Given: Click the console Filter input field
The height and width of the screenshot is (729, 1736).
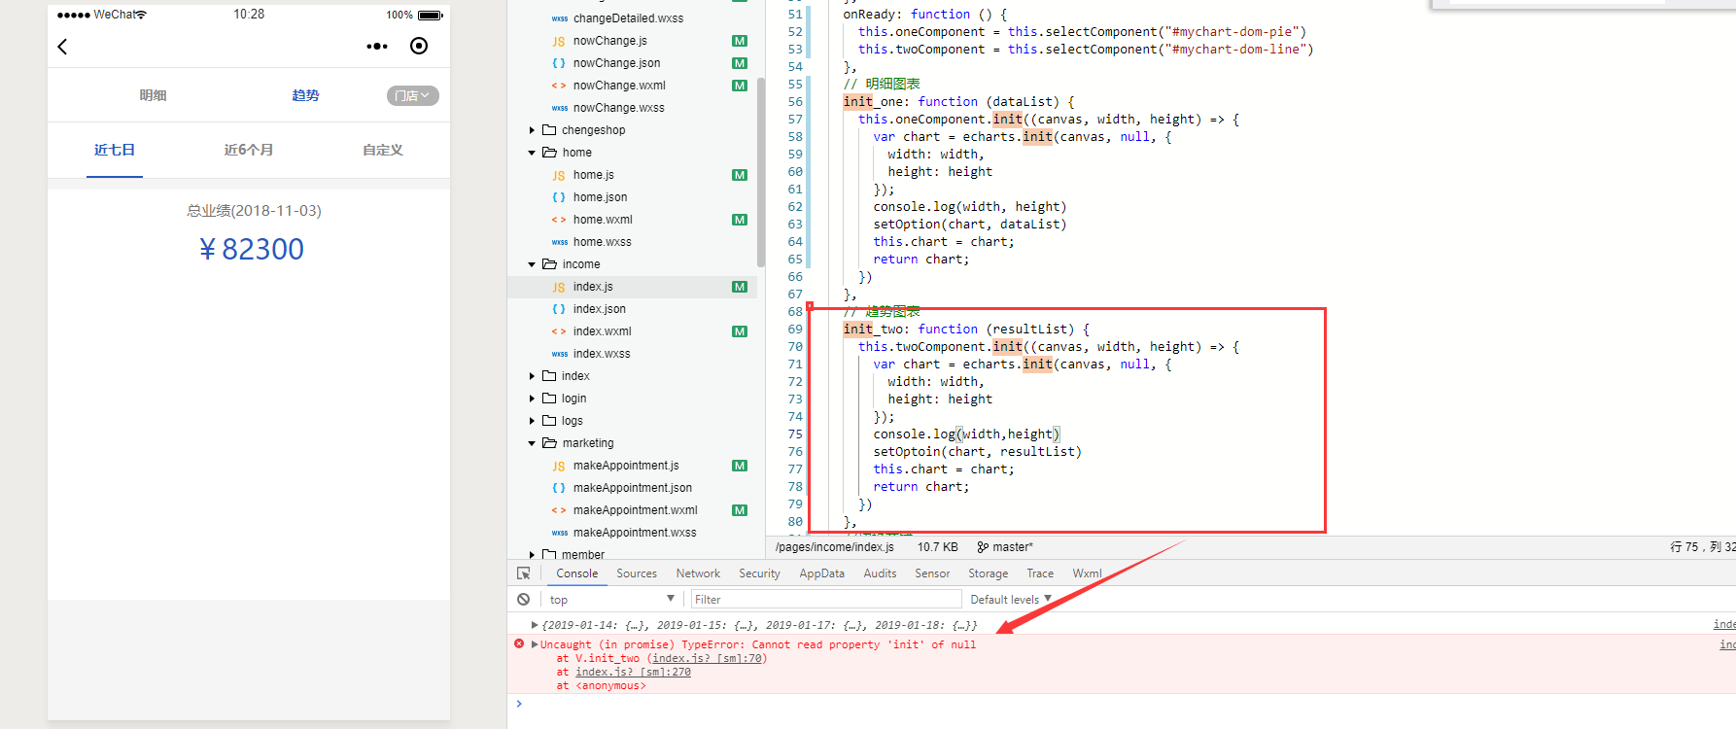Looking at the screenshot, I should click(826, 600).
